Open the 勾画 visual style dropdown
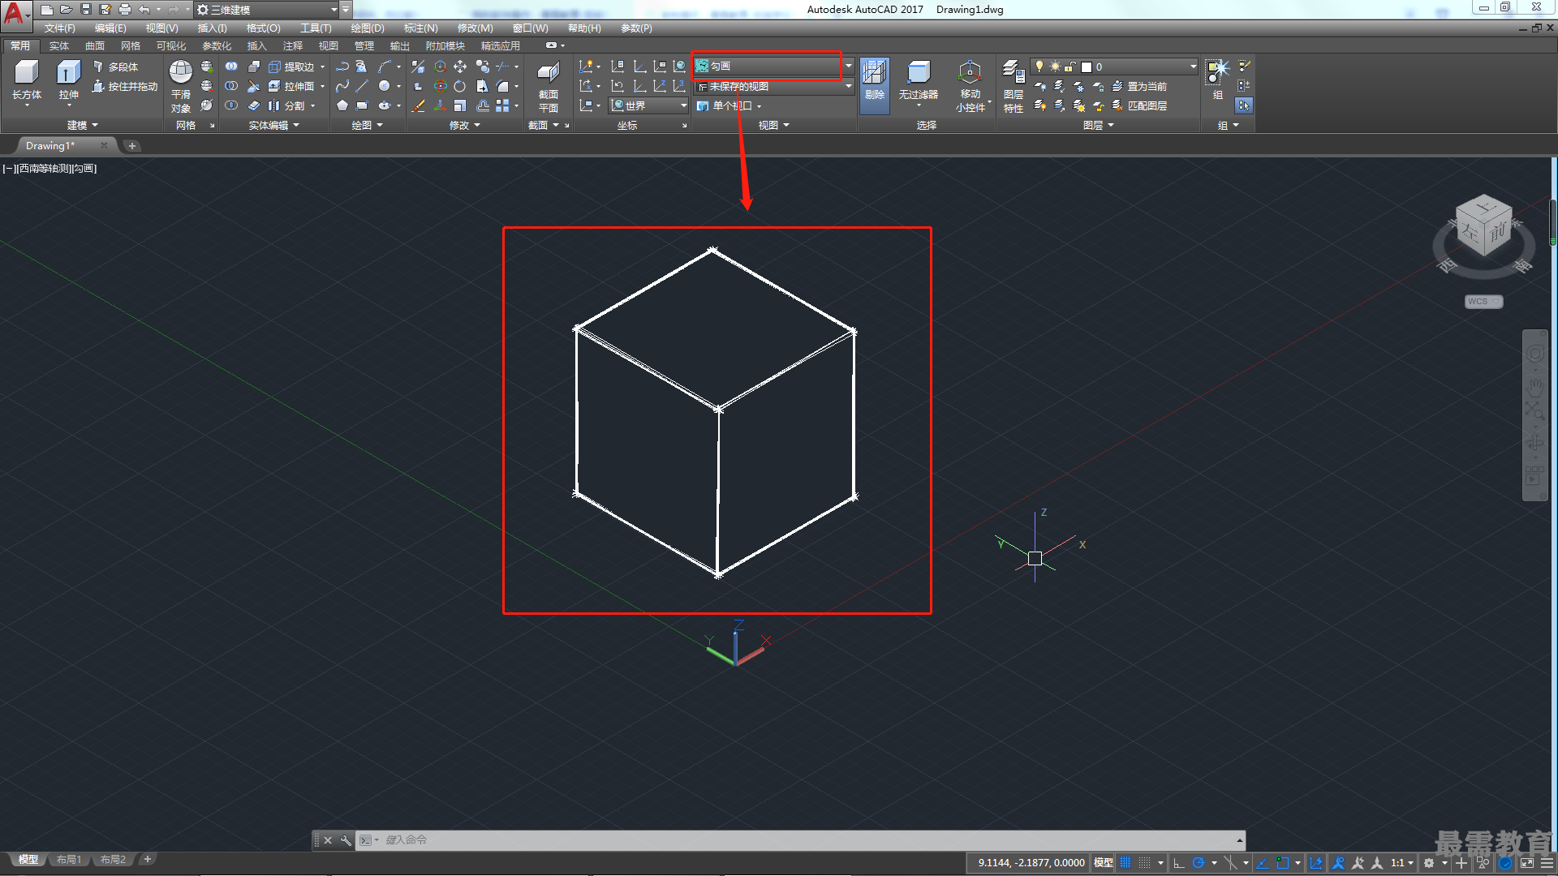 tap(774, 67)
